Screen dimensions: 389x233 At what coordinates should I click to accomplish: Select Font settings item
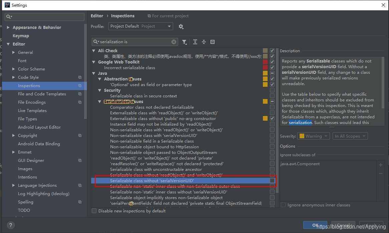click(22, 61)
